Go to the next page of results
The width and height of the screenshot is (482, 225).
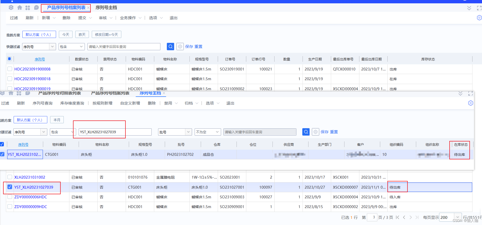(x=411, y=217)
